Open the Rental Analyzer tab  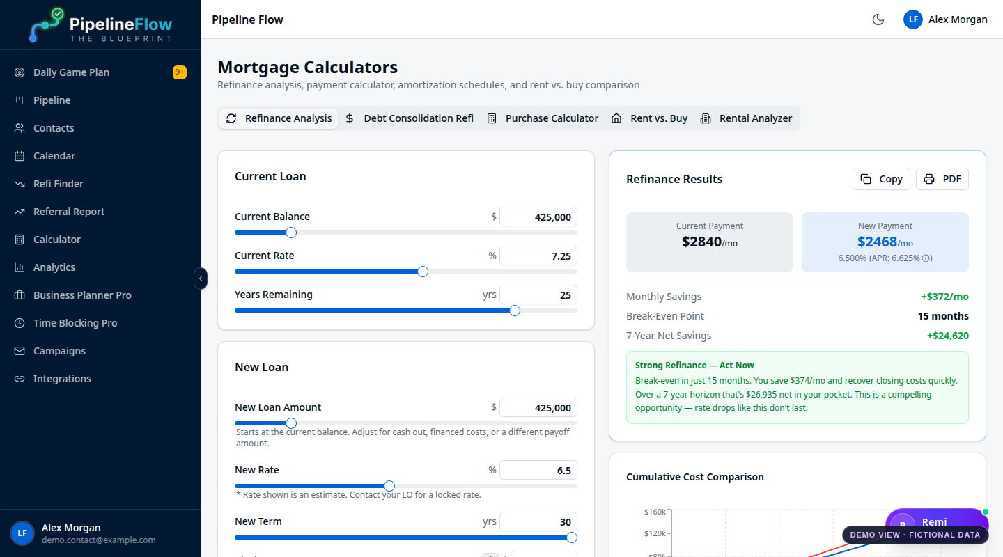click(746, 118)
